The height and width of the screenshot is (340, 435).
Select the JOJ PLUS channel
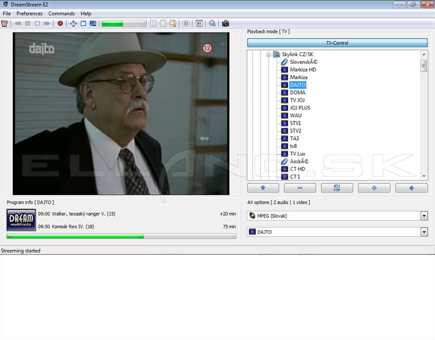300,108
